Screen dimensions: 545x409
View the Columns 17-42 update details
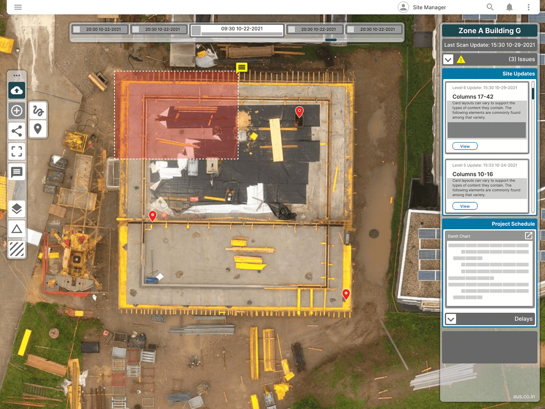[x=464, y=146]
